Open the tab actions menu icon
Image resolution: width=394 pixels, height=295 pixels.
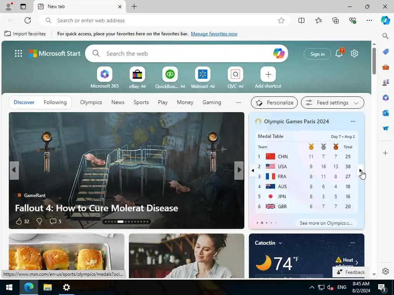(23, 7)
